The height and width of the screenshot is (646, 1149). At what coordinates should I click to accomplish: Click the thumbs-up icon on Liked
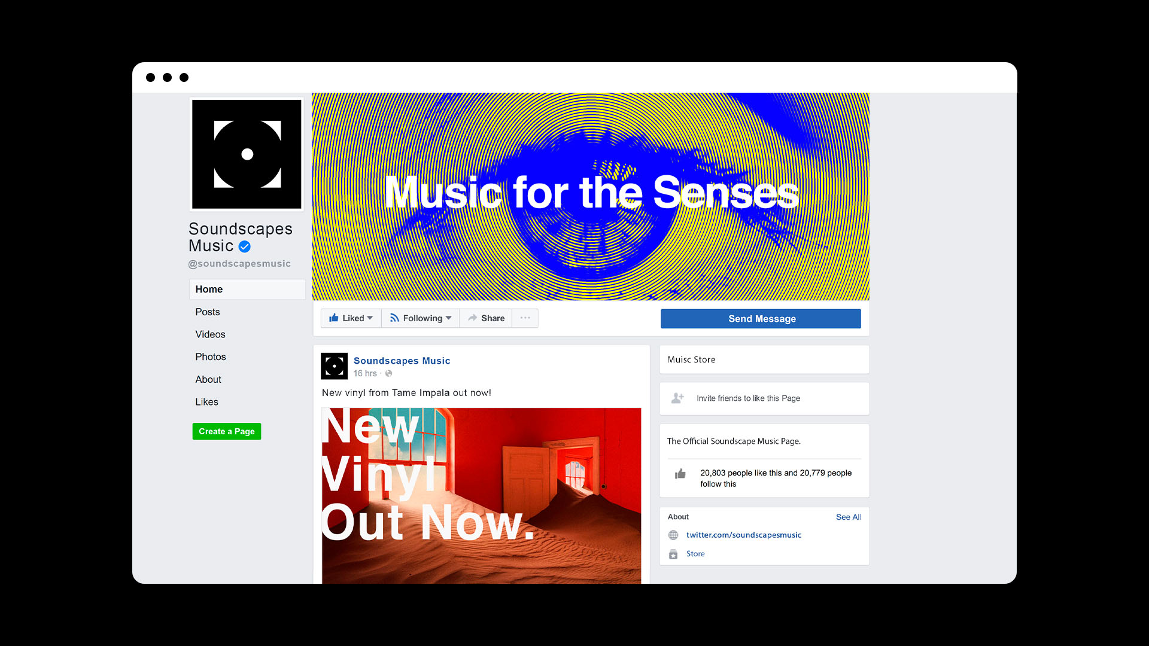(334, 318)
